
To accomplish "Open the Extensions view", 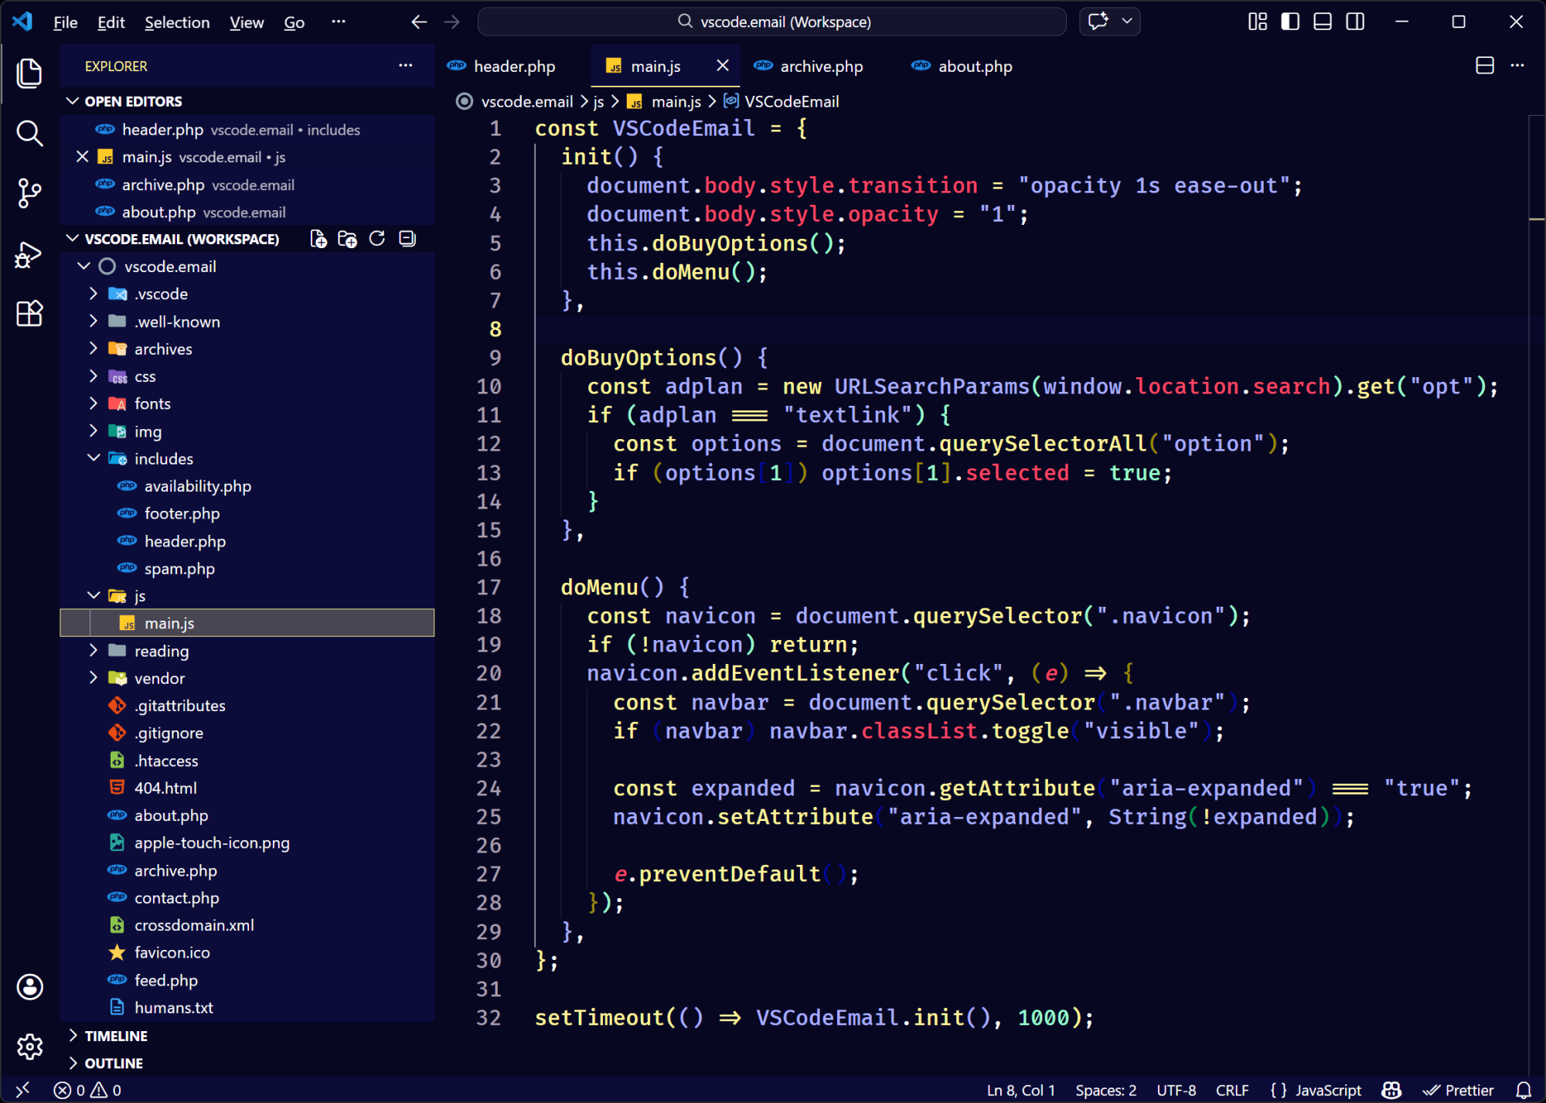I will pyautogui.click(x=29, y=313).
